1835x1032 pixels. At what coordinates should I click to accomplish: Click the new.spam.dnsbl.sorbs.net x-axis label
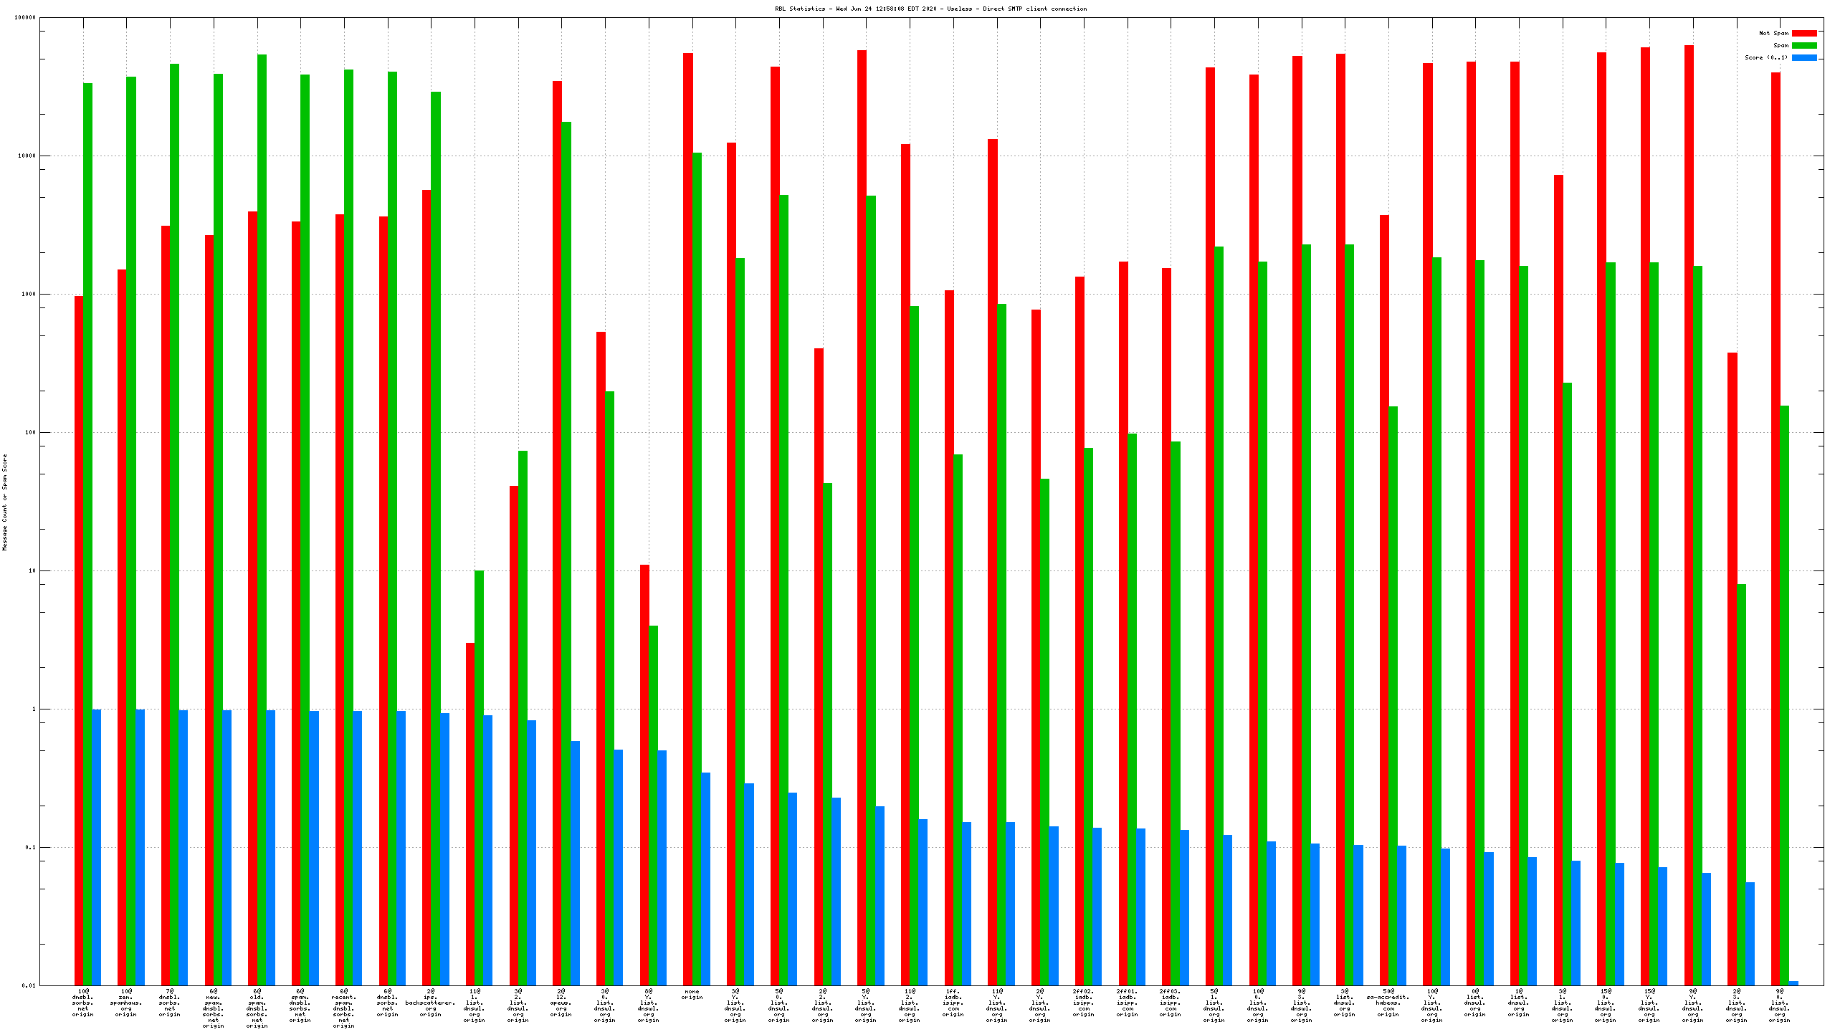tap(213, 1008)
